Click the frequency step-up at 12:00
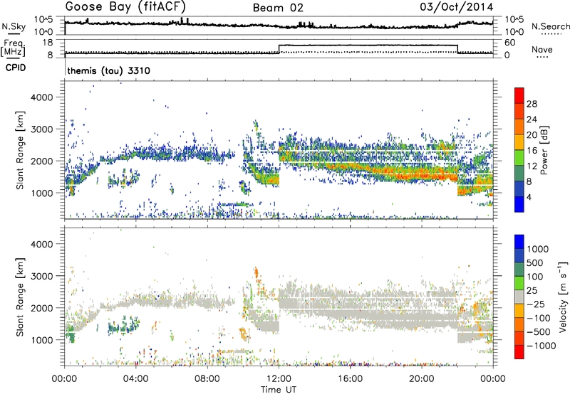Viewport: 570px width, 394px height. click(x=279, y=49)
